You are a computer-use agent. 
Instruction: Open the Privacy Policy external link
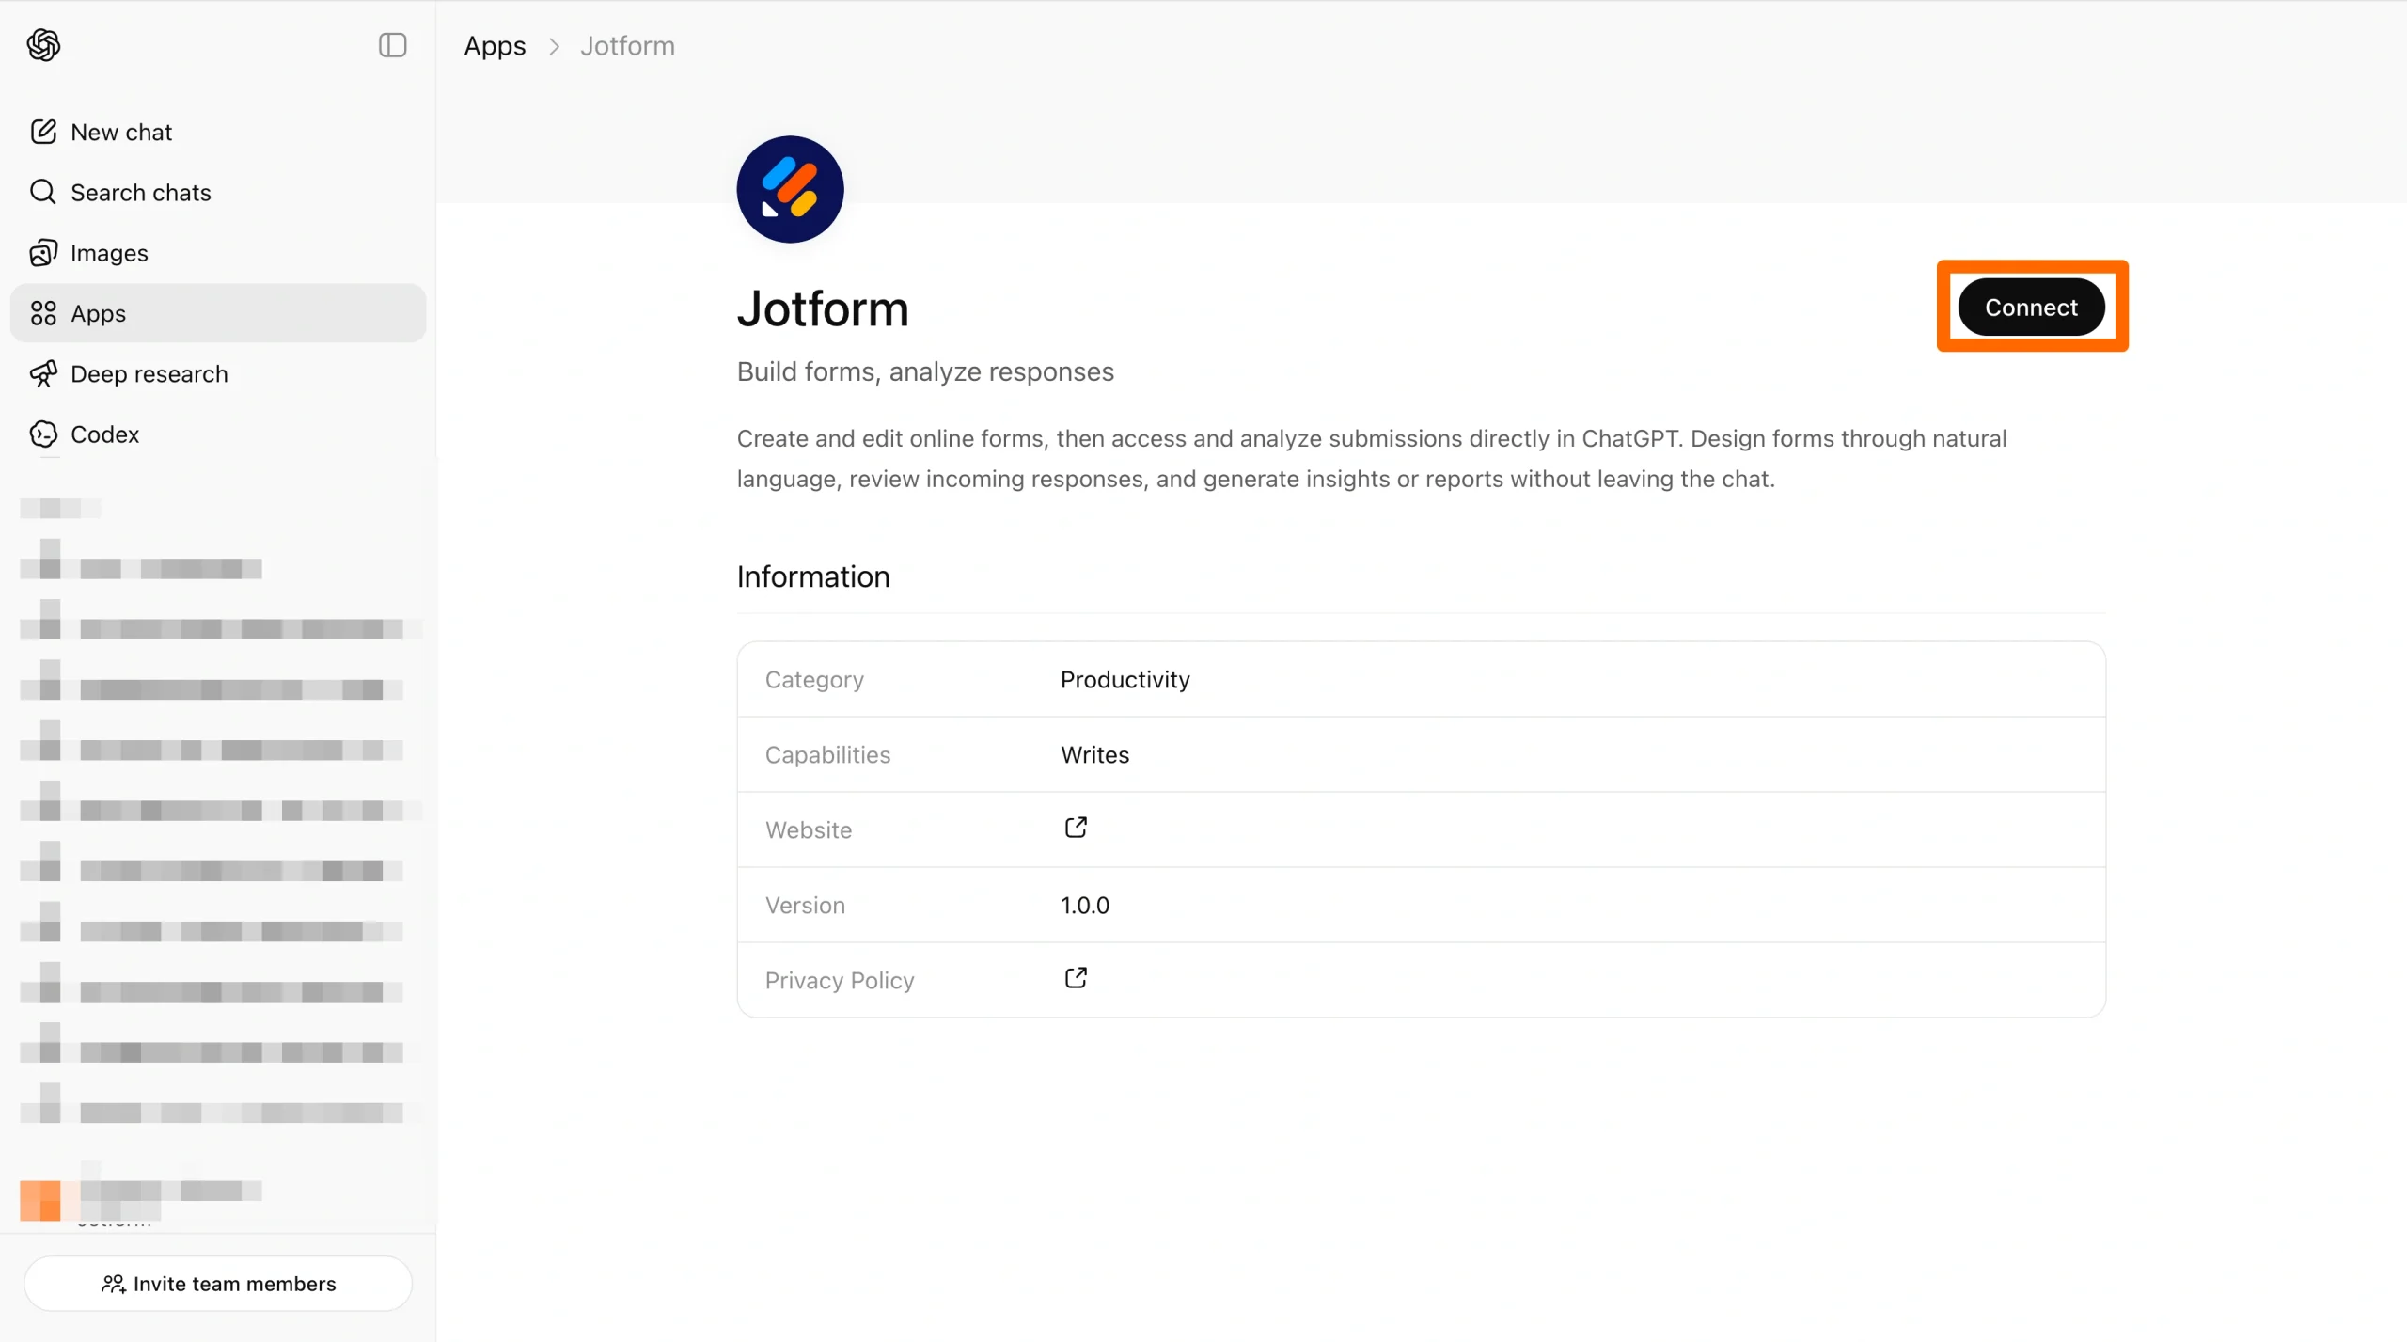coord(1075,978)
